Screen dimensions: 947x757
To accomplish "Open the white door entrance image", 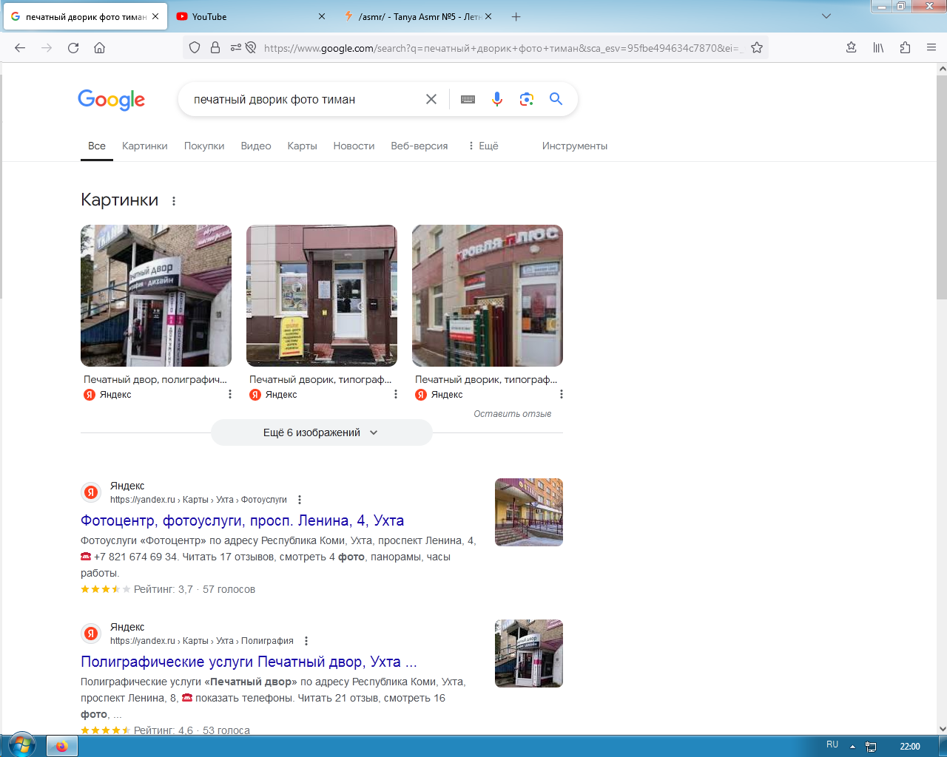I will click(x=322, y=296).
